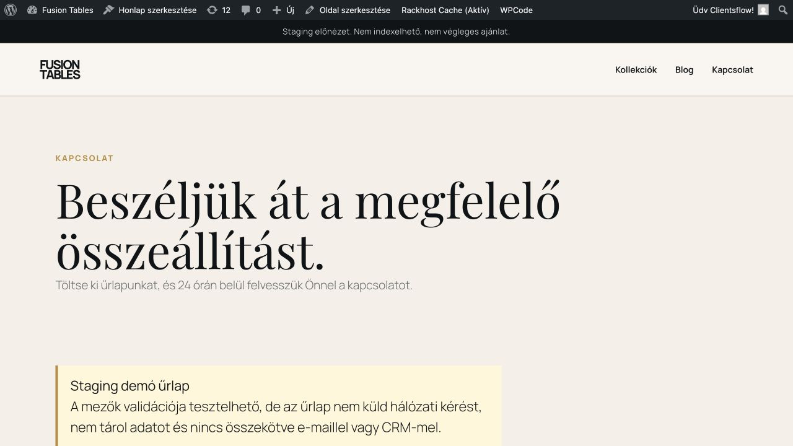The width and height of the screenshot is (793, 446).
Task: Click the A mezők validációja tesztelhető notice paragraph
Action: point(276,417)
